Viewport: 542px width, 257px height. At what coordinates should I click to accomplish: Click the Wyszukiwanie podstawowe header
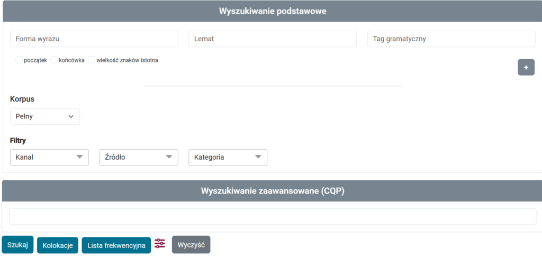click(273, 11)
